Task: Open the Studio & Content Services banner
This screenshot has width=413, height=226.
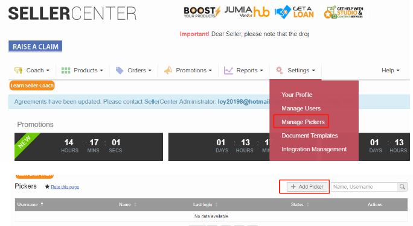Action: tap(344, 12)
